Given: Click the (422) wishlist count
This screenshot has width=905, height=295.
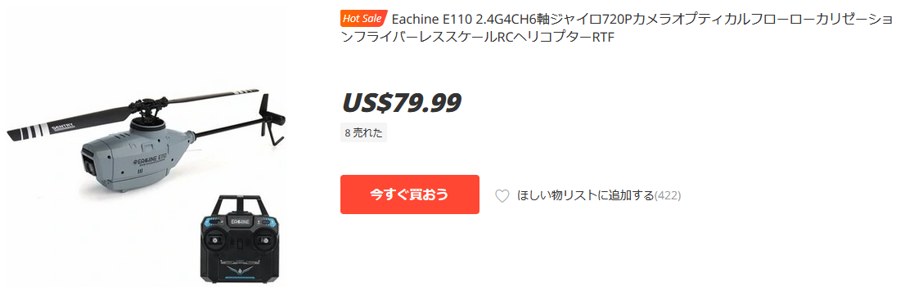Looking at the screenshot, I should 668,195.
